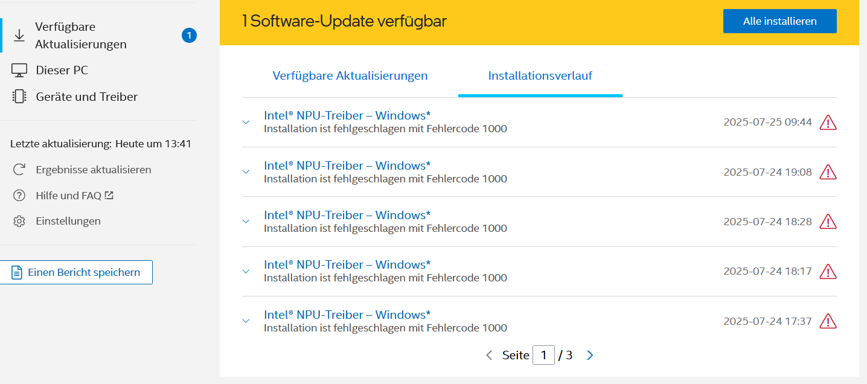Go to next page of installation history
The image size is (867, 384).
590,356
